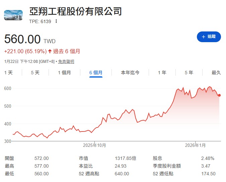
Task: Open the three-dot menu beside TPE: 6139
Action: (56, 21)
